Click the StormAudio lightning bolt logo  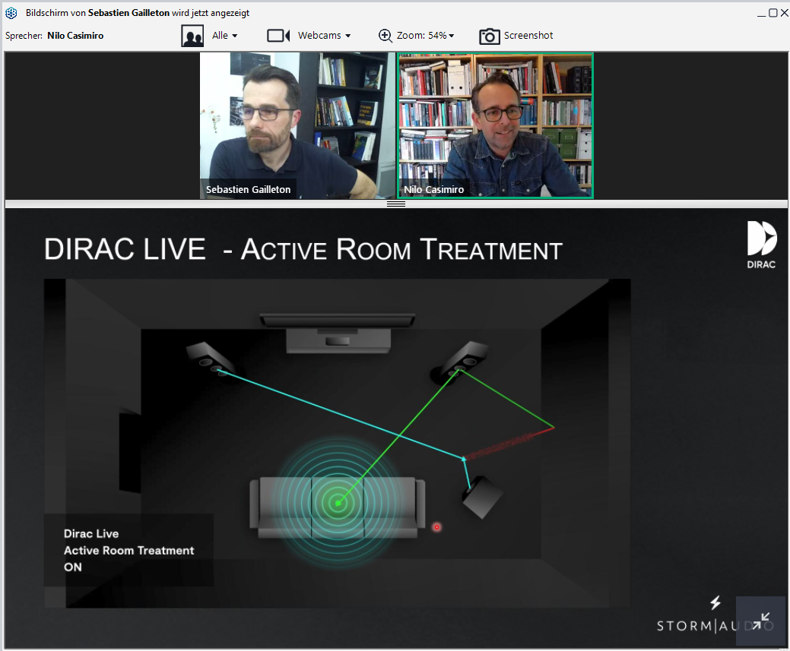pyautogui.click(x=715, y=602)
